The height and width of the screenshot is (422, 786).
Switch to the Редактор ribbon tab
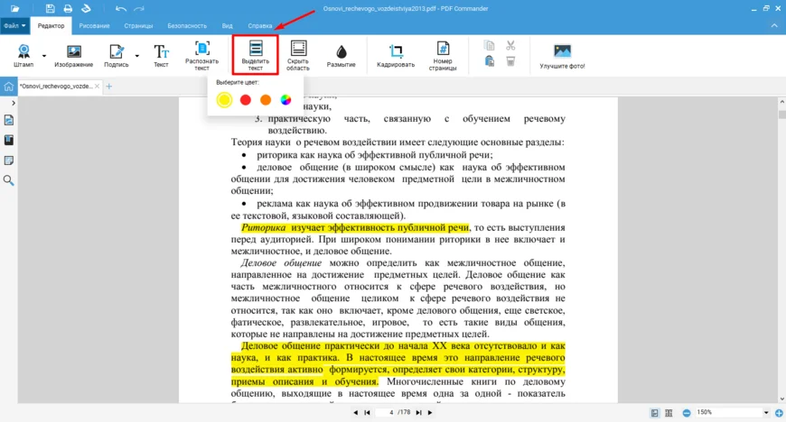(x=51, y=26)
